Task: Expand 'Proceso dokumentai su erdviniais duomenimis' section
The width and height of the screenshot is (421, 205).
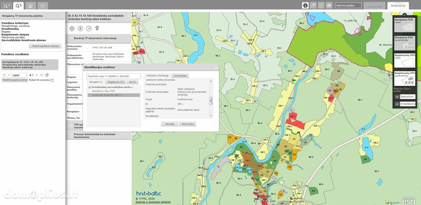Action: tap(98, 135)
